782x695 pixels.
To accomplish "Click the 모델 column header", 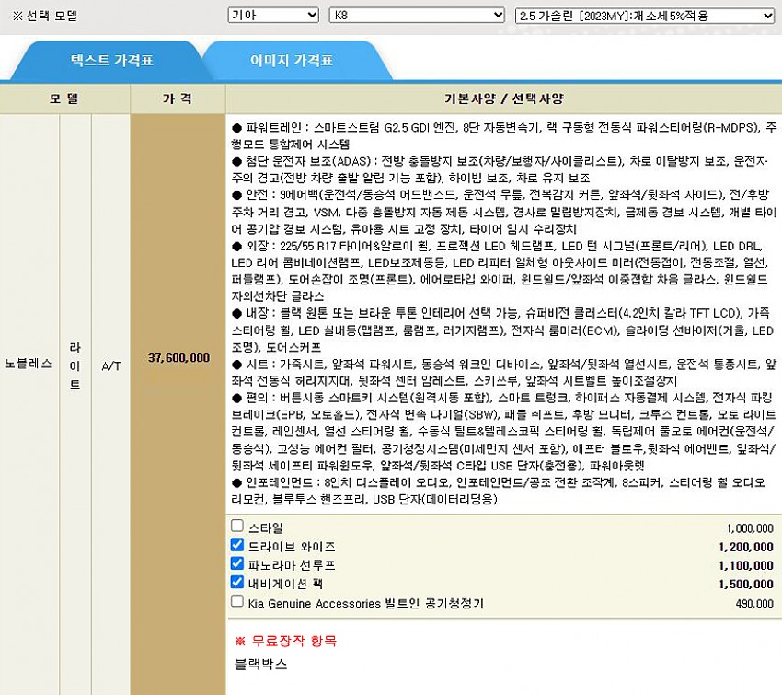I will coord(64,98).
